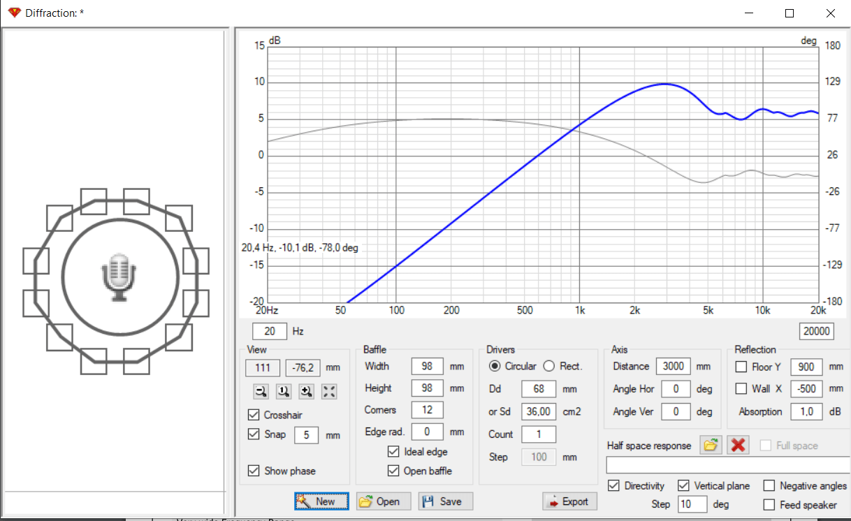Viewport: 851px width, 521px height.
Task: Clear half space response with red X
Action: 738,446
